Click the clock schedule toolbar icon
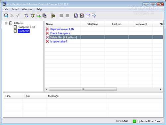 pos(6,16)
